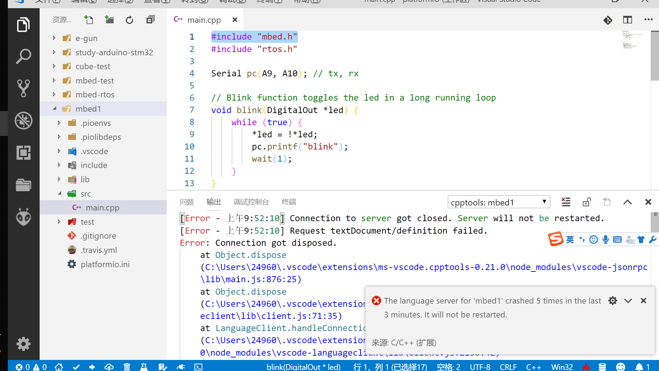Collapse the bottom panel with the chevron

627,202
